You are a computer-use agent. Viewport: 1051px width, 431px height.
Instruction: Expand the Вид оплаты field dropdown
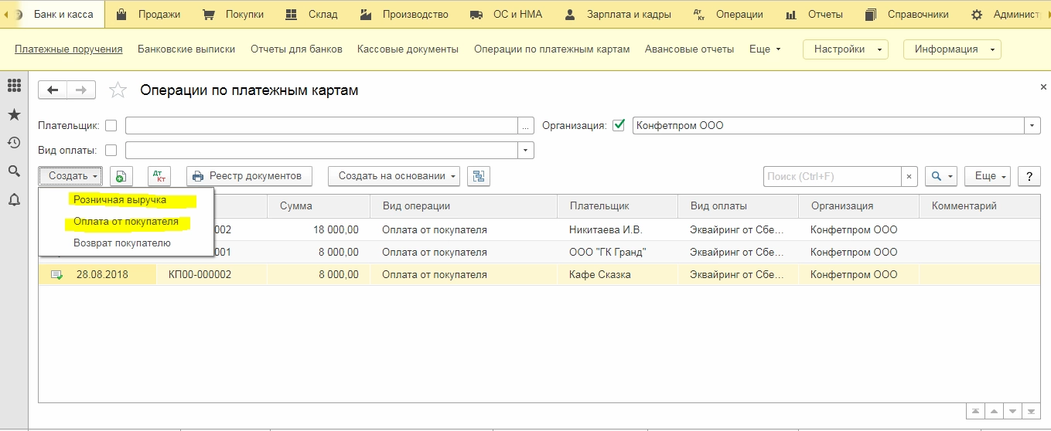click(x=526, y=150)
